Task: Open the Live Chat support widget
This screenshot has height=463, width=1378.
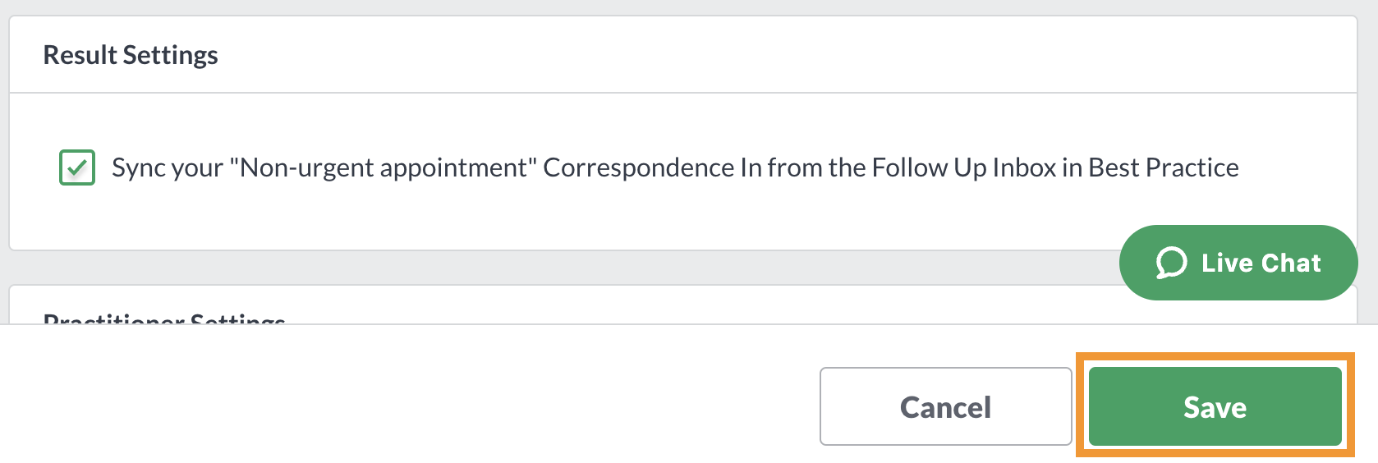Action: 1238,263
